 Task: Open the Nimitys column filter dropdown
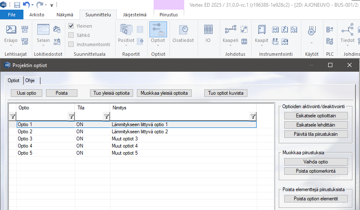point(253,116)
